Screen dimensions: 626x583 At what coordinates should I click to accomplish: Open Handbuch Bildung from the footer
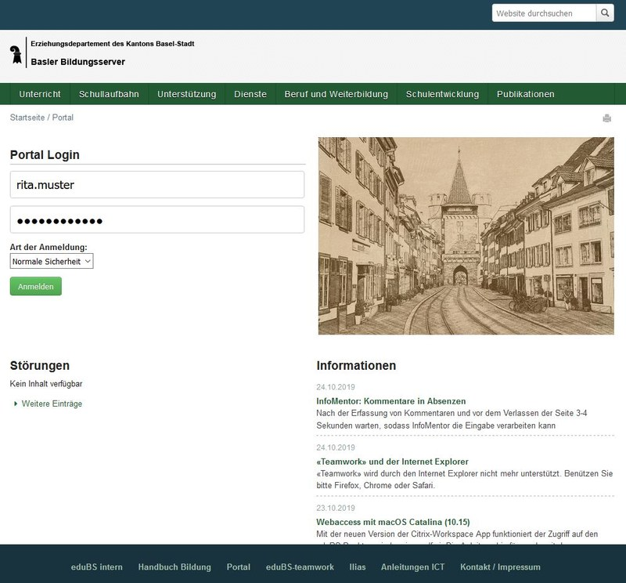tap(174, 567)
